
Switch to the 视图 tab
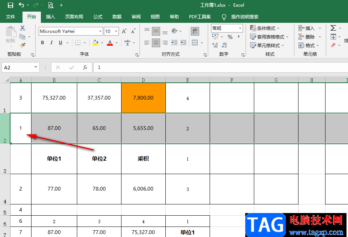[155, 16]
